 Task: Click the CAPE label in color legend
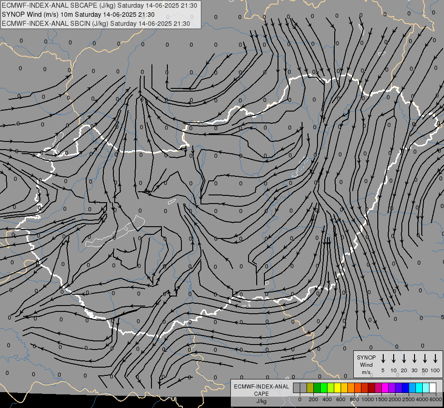click(x=261, y=394)
